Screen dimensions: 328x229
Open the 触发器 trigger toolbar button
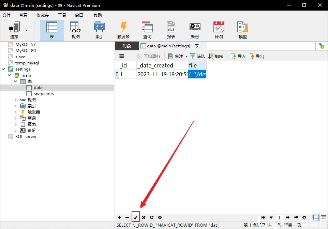coord(123,30)
